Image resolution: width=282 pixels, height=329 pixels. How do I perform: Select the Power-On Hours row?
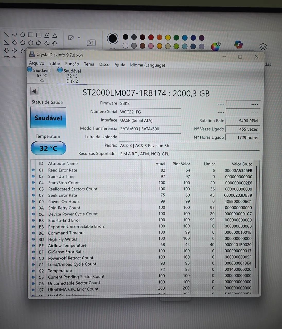(142, 202)
